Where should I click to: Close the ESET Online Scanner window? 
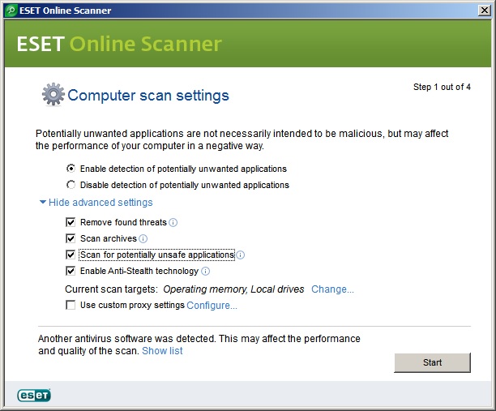click(484, 11)
